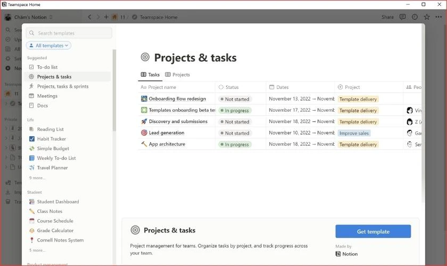Choose the Travel Planner template
The width and height of the screenshot is (447, 266).
pyautogui.click(x=53, y=168)
